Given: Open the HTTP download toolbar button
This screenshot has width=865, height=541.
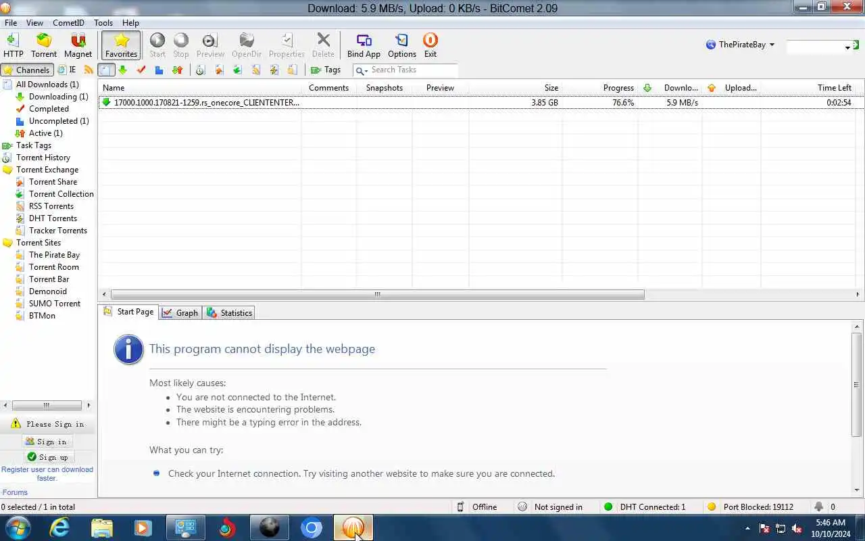Looking at the screenshot, I should coord(13,45).
